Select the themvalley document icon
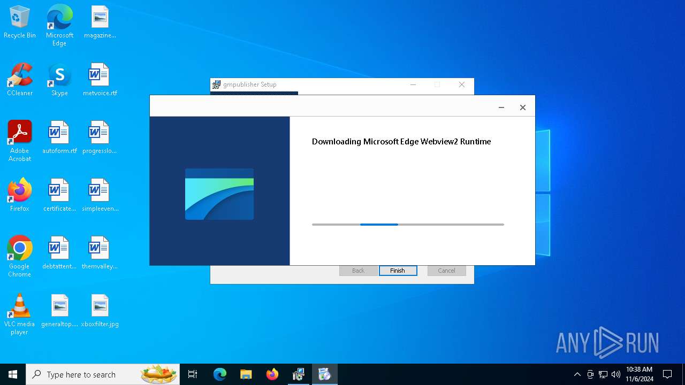Image resolution: width=685 pixels, height=385 pixels. (100, 253)
